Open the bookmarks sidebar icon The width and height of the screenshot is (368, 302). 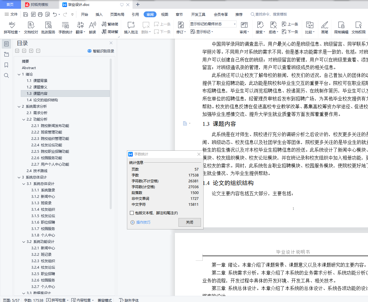[x=6, y=65]
